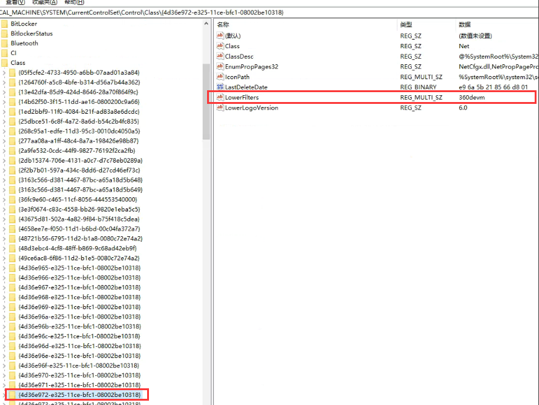The image size is (539, 405).
Task: Expand the {4d36e965-e325-11ce-bfc1-08002be10318} key
Action: pos(5,268)
